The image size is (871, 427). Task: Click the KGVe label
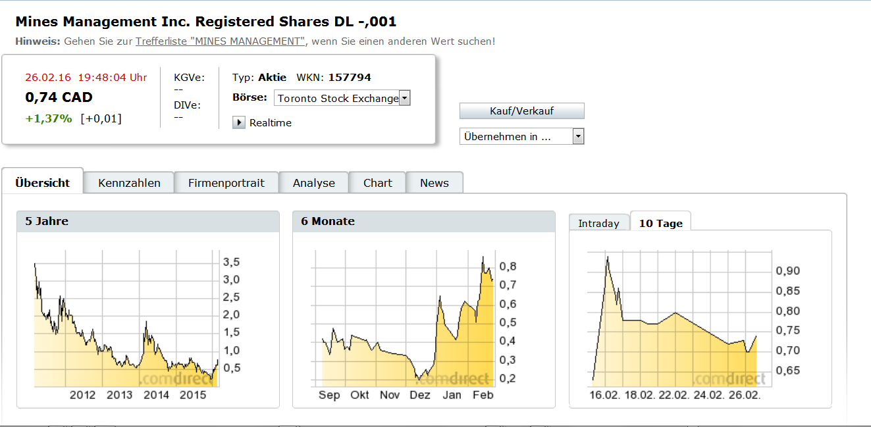[189, 78]
